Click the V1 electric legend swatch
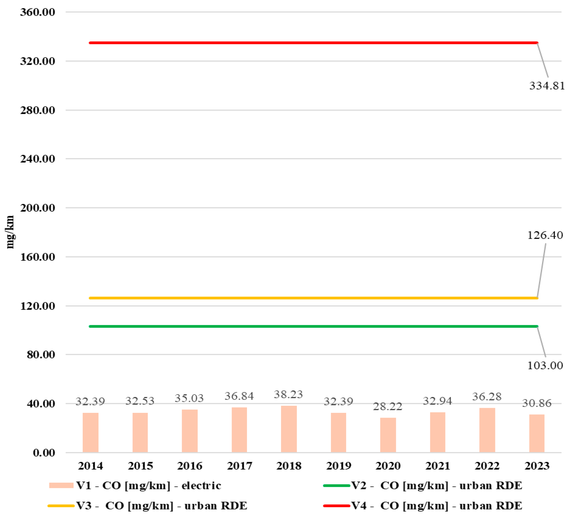 pyautogui.click(x=61, y=486)
